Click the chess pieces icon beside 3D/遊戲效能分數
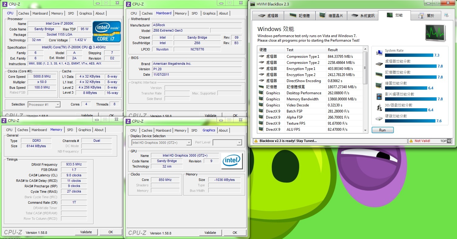This screenshot has width=457, height=239. point(379,107)
